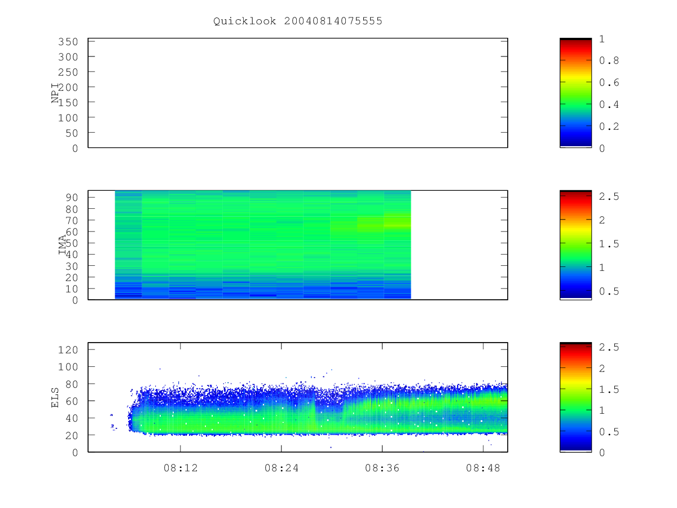Click the 0 tick on NPI axis
The height and width of the screenshot is (508, 677).
(76, 148)
